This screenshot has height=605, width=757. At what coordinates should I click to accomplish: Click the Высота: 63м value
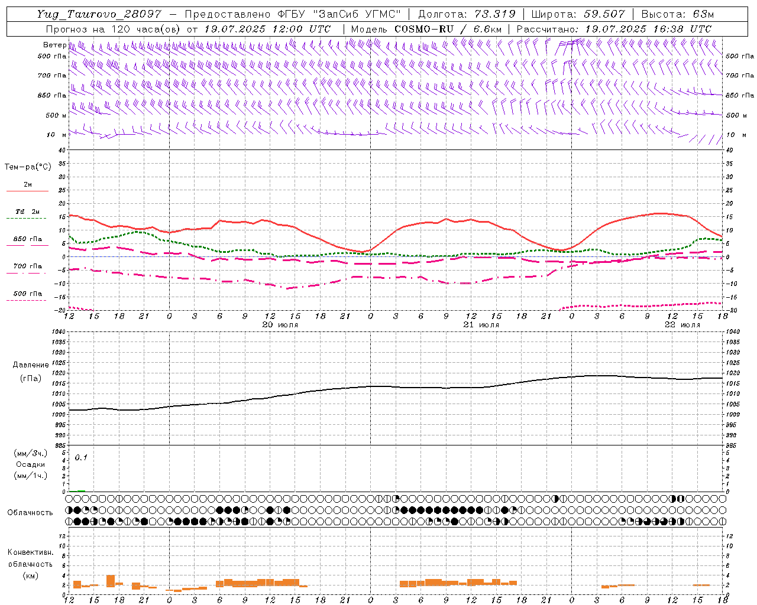[x=678, y=14]
